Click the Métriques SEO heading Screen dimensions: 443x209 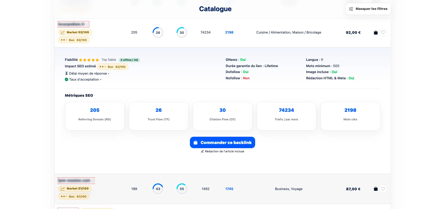coord(79,95)
